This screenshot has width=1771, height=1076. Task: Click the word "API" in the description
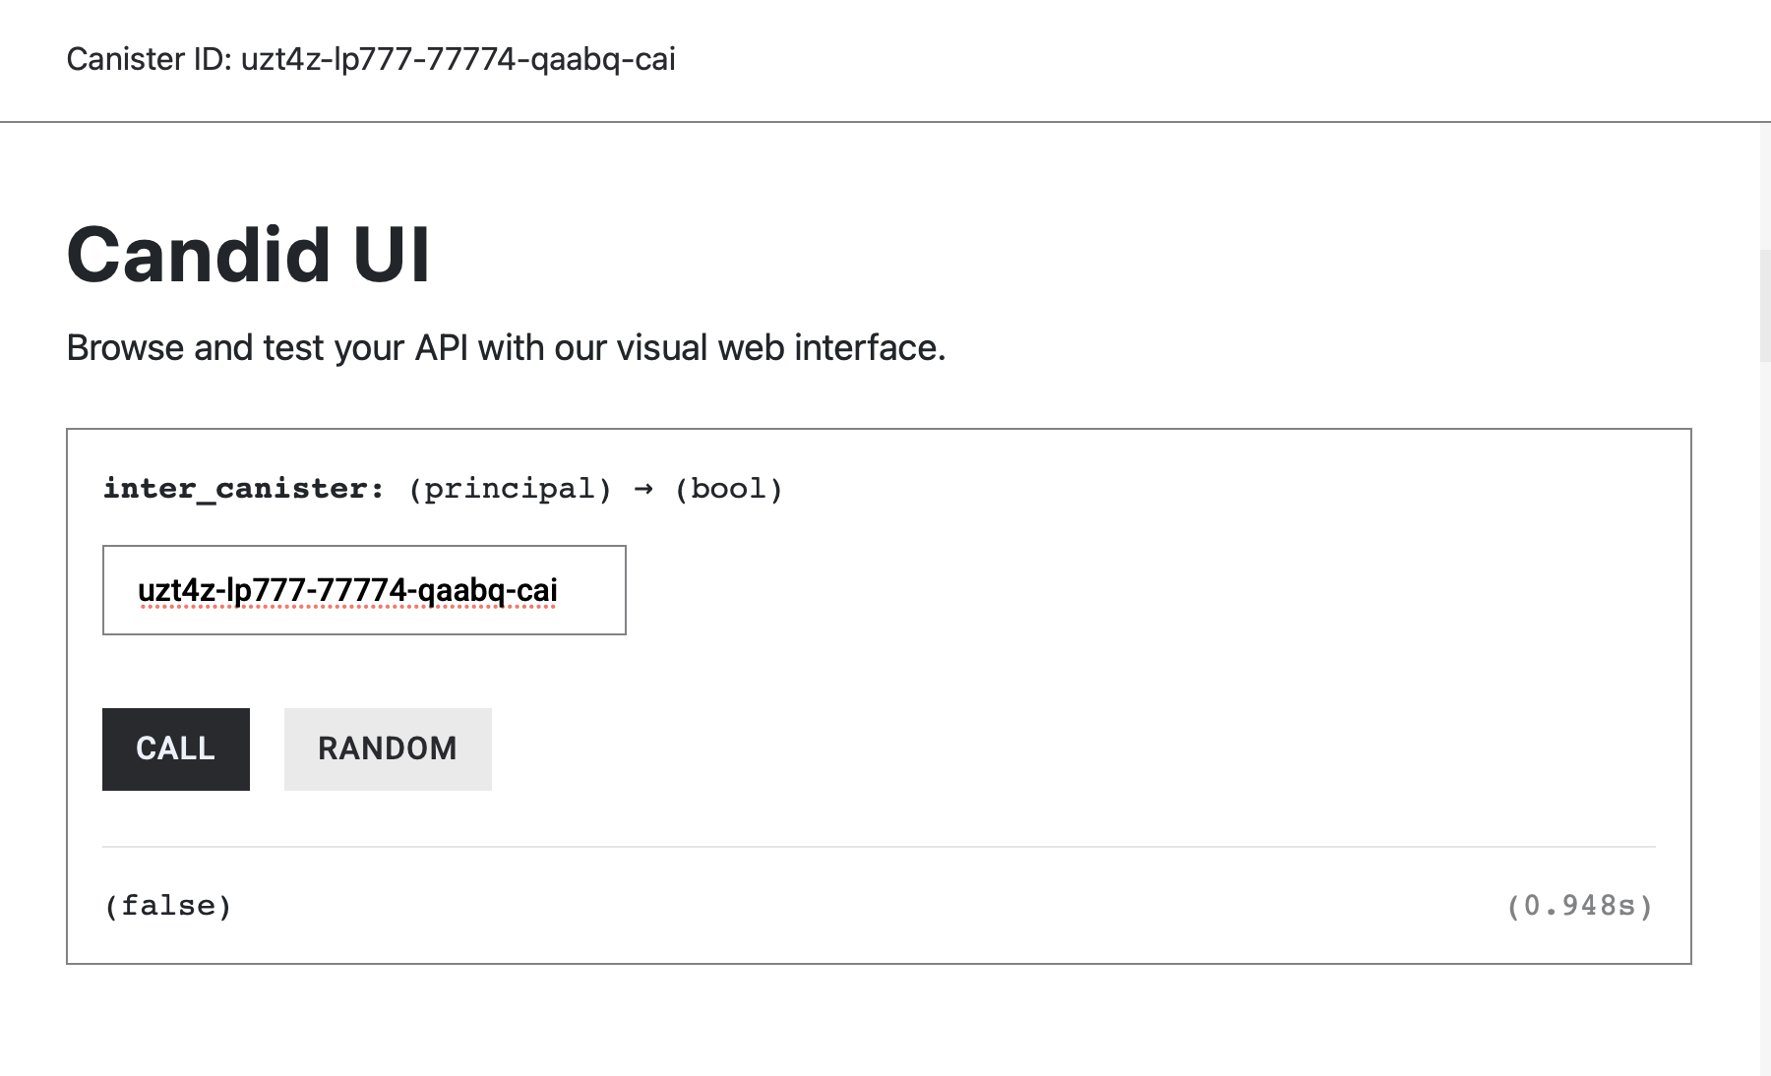pyautogui.click(x=441, y=347)
